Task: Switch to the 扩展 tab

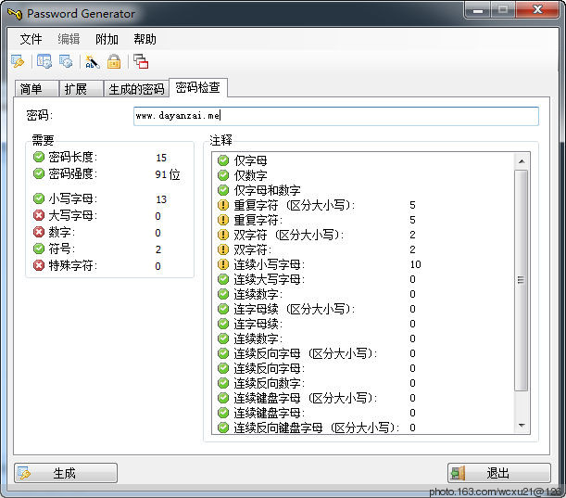Action: 82,89
